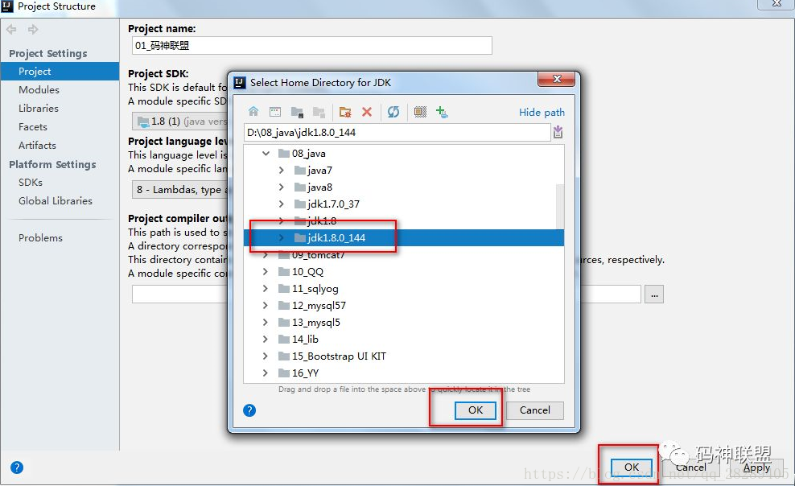Image resolution: width=795 pixels, height=486 pixels.
Task: Select 15_Bootstrap UI KIT folder
Action: [339, 356]
